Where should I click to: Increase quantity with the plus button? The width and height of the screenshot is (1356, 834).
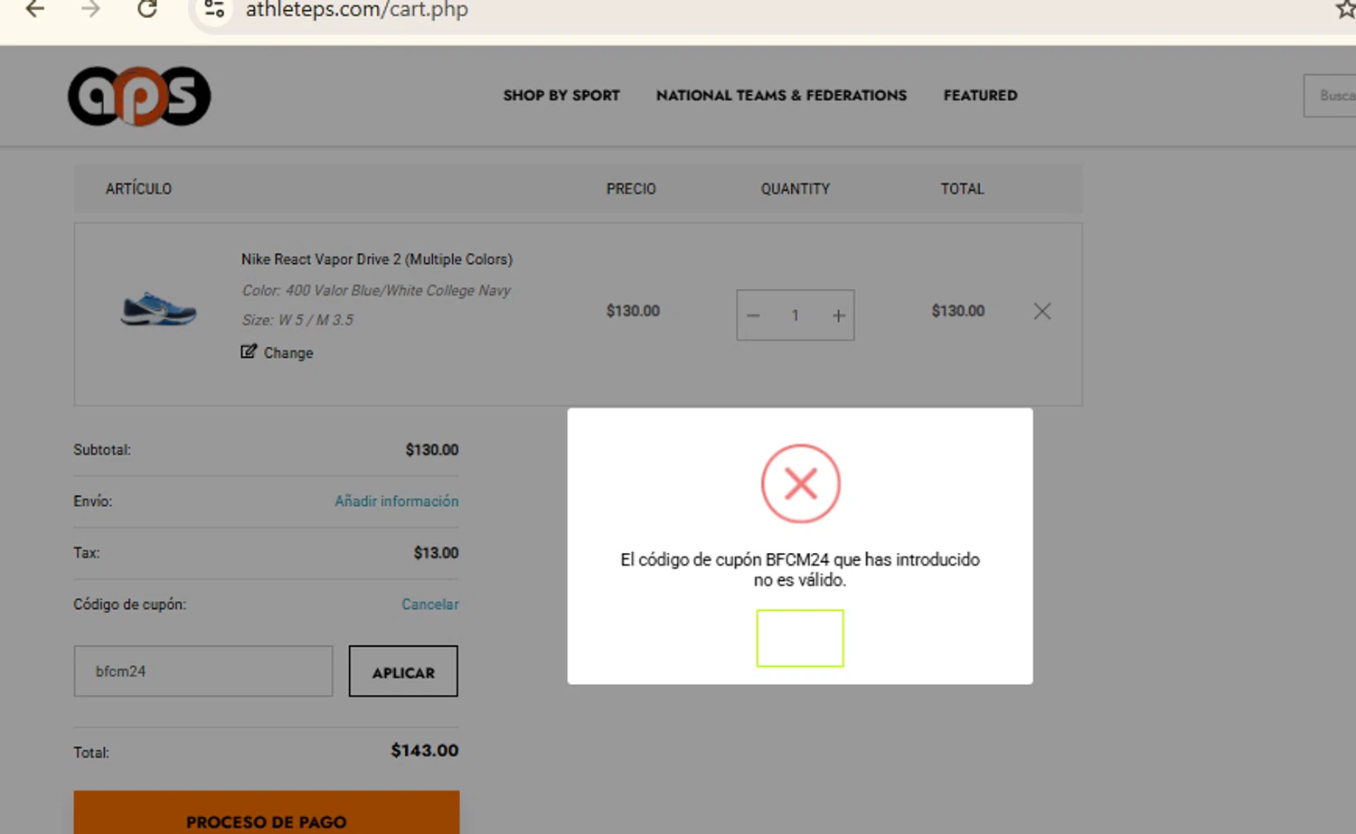point(839,315)
